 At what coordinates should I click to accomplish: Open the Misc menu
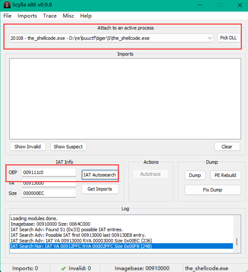(68, 16)
